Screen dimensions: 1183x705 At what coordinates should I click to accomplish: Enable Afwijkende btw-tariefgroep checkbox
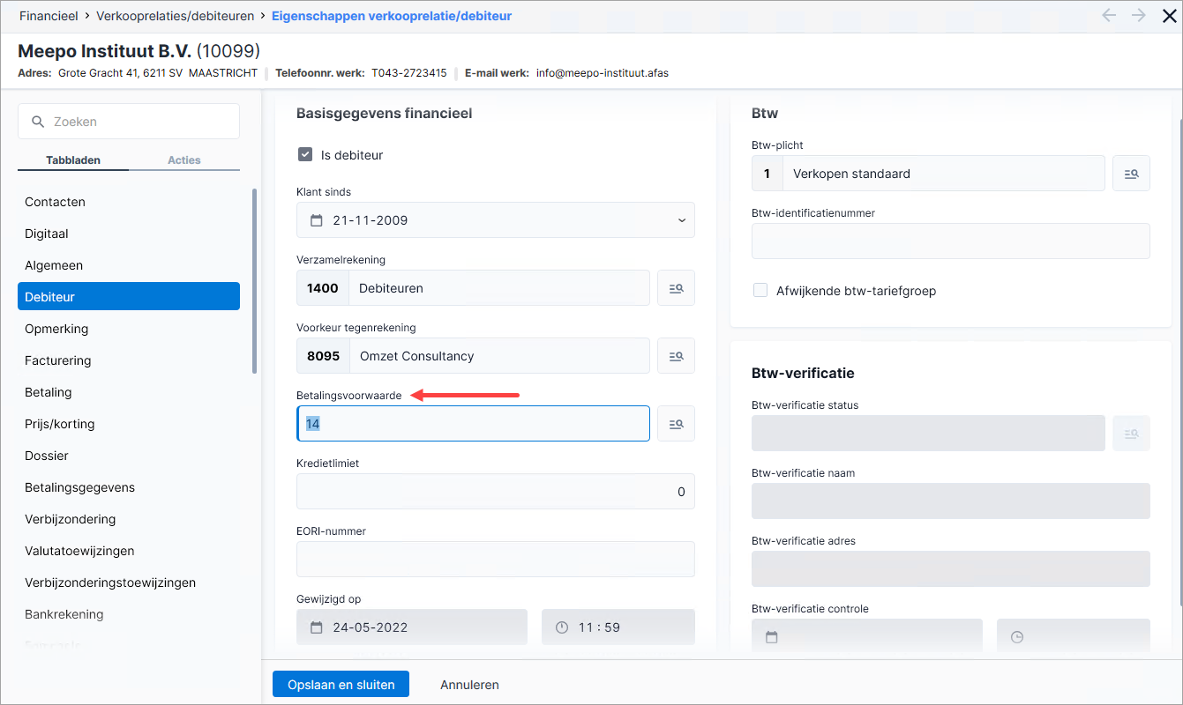[x=760, y=290]
